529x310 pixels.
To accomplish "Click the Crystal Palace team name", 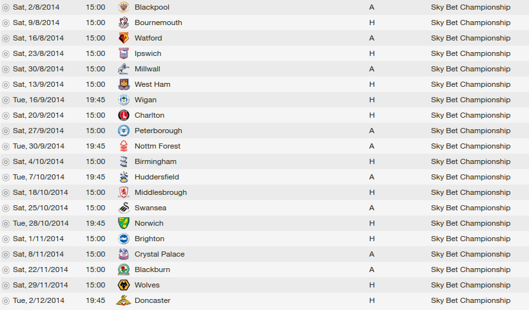I will click(160, 254).
